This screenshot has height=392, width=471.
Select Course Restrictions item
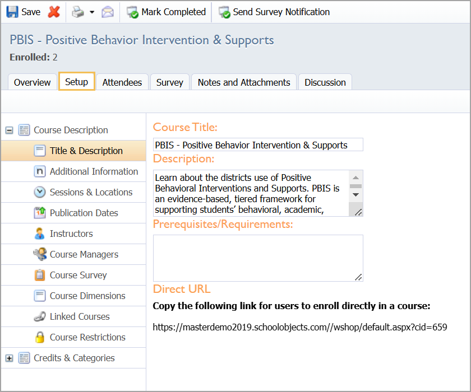[x=73, y=337]
